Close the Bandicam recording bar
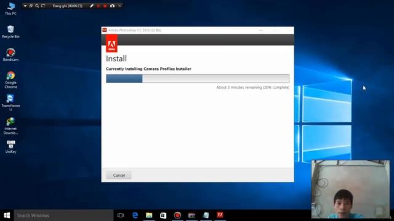Screen dimensions: 394x221 coord(119,6)
